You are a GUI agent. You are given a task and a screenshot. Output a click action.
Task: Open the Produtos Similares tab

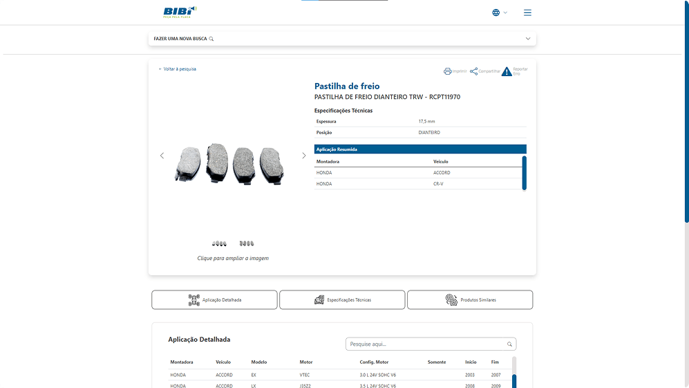point(470,299)
